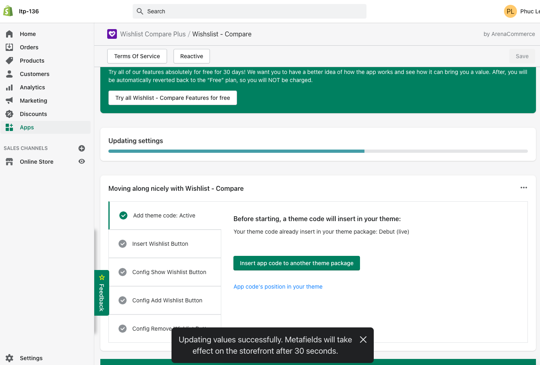Screen dimensions: 540x365
Task: Click the SALES CHANNELS heading
Action: coord(26,148)
